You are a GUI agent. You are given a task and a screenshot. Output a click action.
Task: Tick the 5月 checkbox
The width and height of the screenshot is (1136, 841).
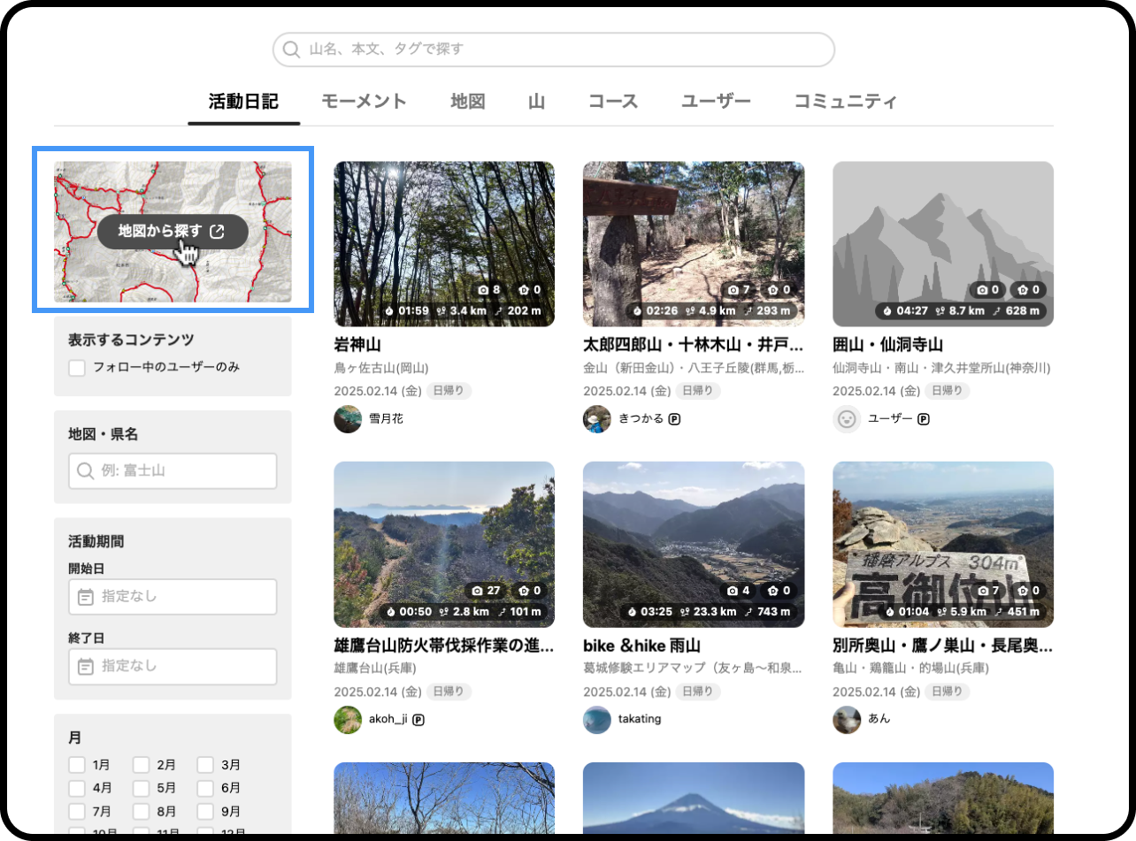tap(142, 788)
